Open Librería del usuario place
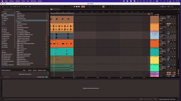The height and width of the screenshot is (101, 181). [8, 54]
